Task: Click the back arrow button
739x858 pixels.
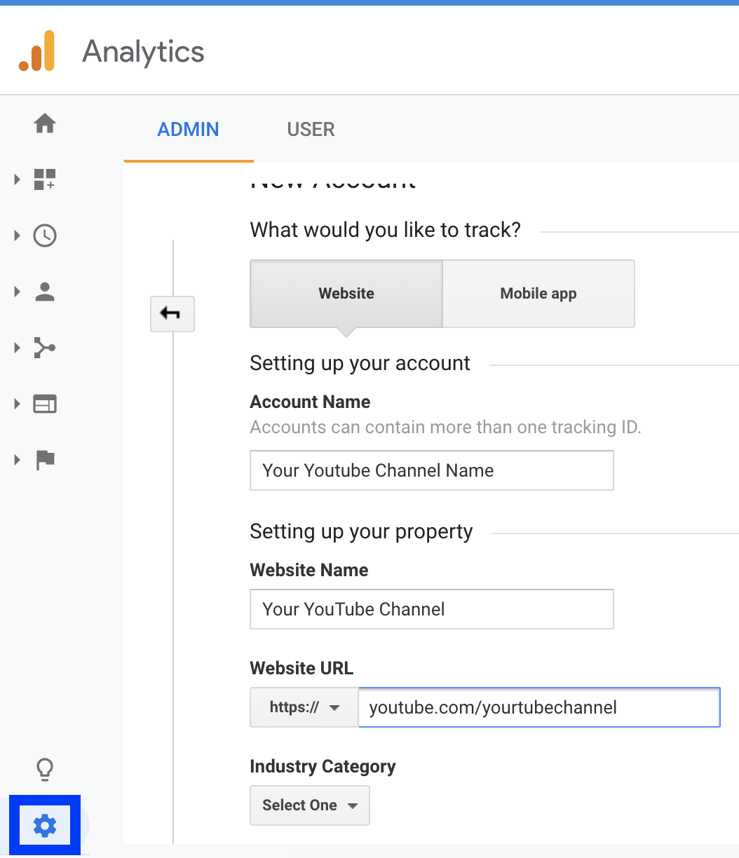Action: point(172,313)
